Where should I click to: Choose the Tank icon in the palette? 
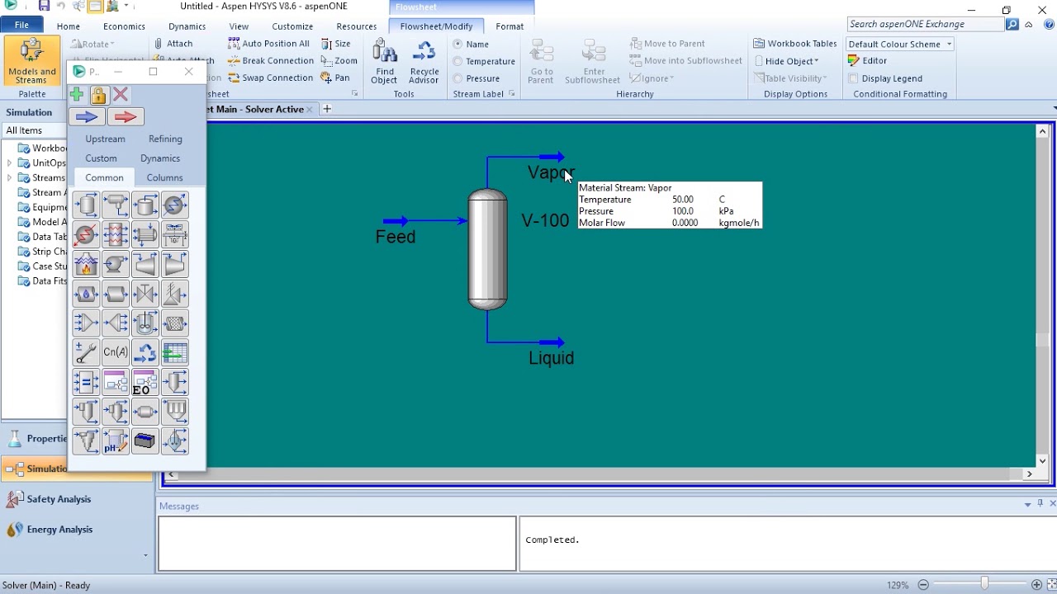(145, 205)
